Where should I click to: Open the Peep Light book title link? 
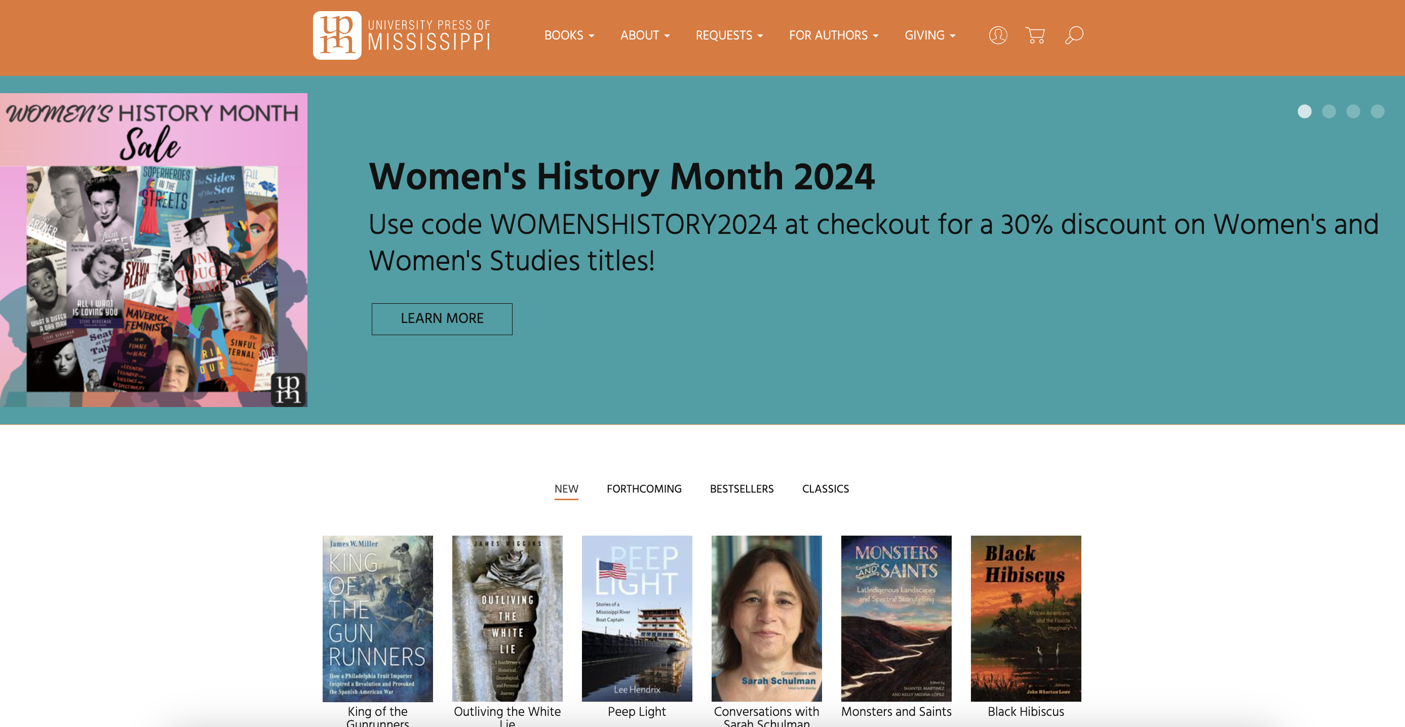point(637,712)
